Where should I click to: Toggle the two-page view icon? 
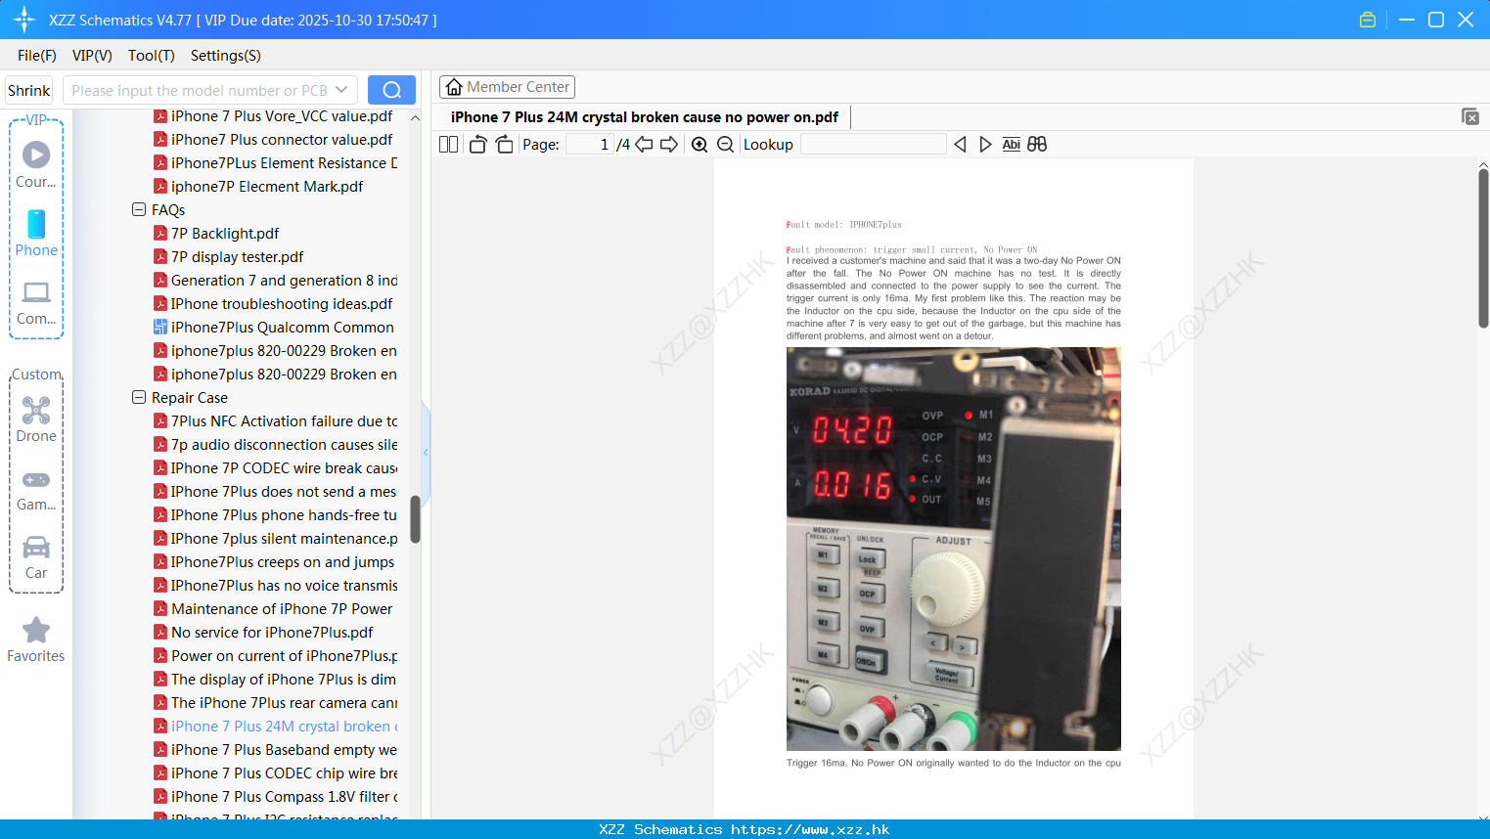coord(448,145)
